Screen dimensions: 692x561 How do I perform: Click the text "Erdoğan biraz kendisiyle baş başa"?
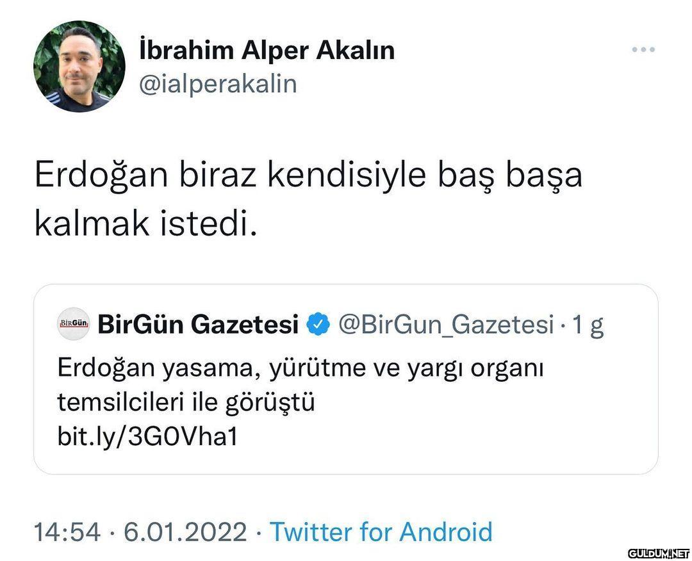308,174
